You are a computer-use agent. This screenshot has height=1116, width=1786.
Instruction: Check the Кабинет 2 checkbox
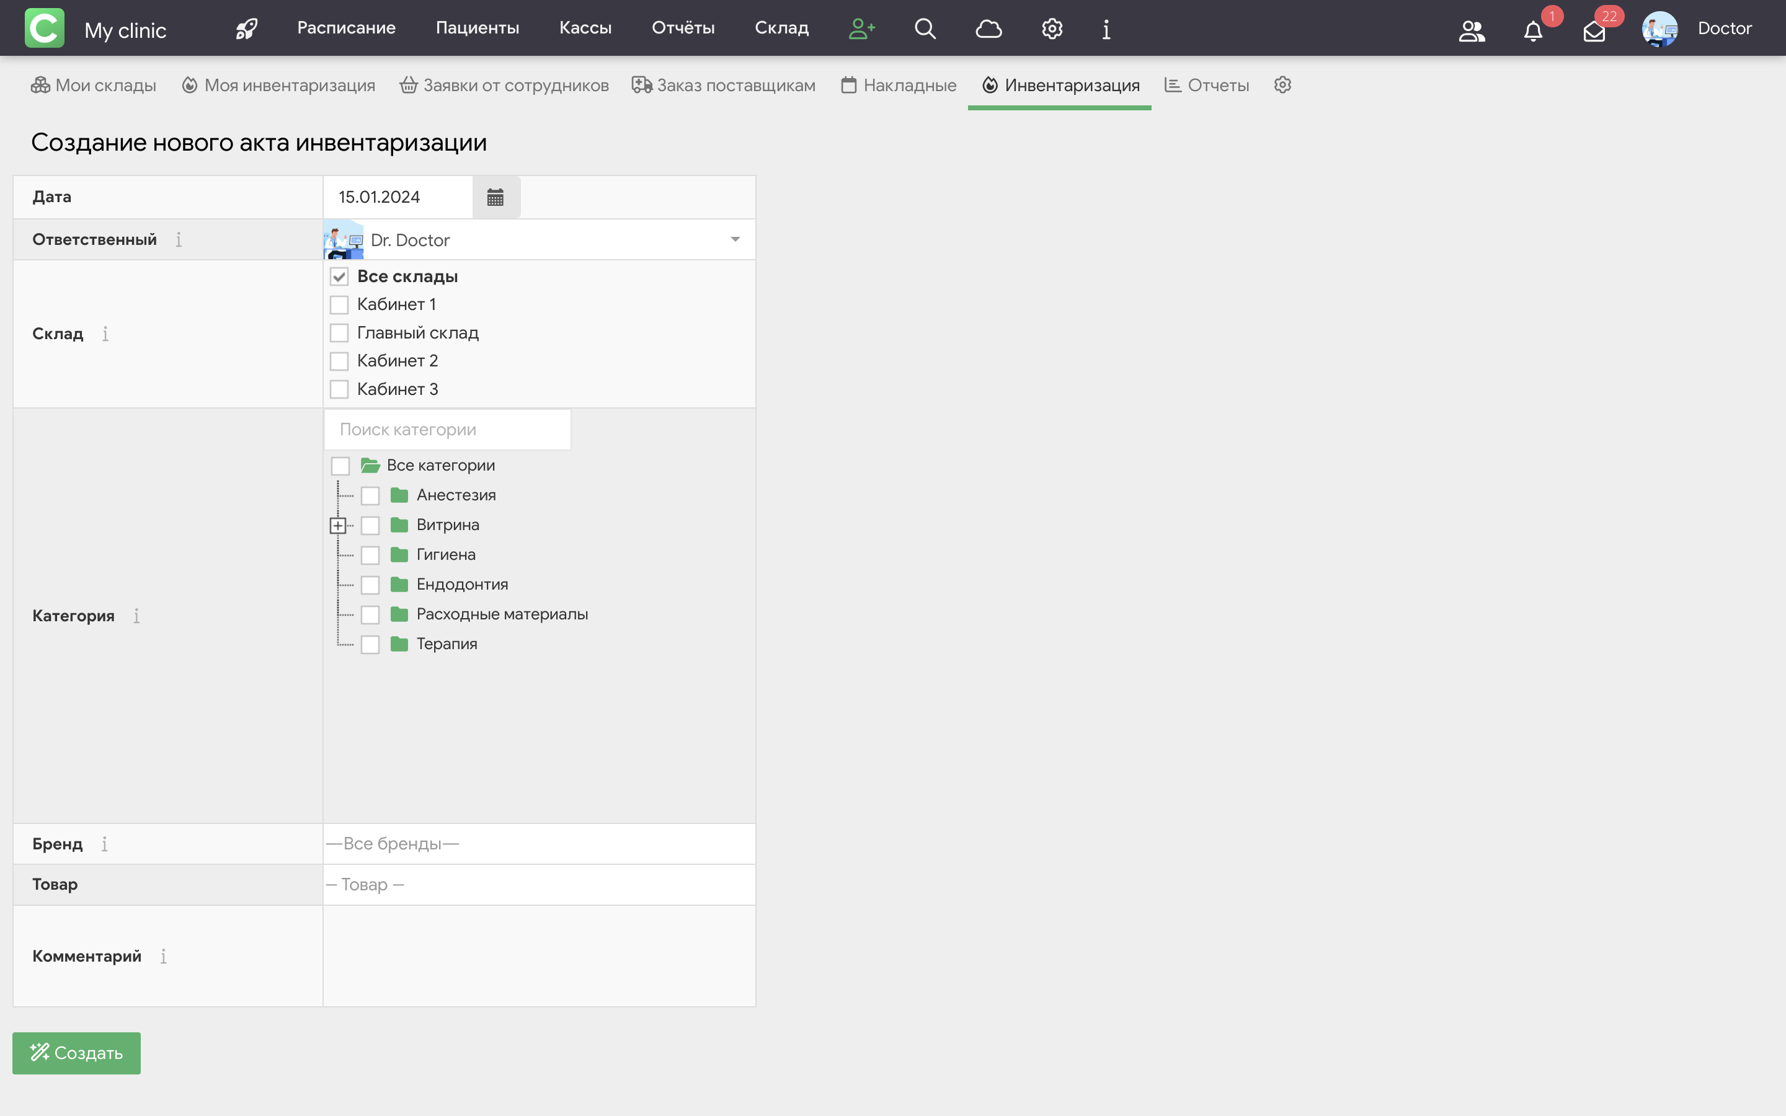[339, 361]
